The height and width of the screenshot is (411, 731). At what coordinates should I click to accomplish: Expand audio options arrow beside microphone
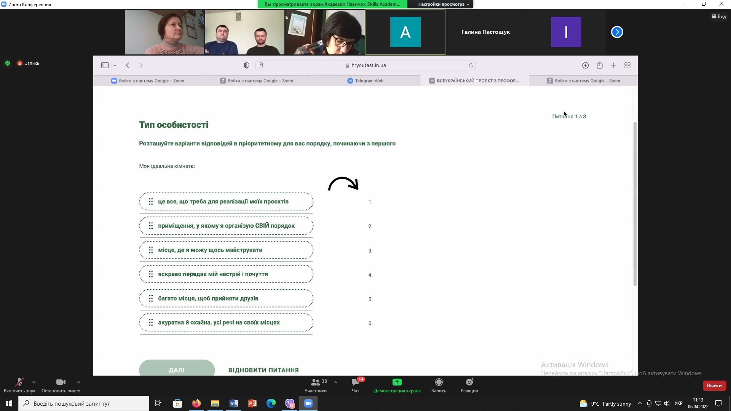pyautogui.click(x=34, y=382)
